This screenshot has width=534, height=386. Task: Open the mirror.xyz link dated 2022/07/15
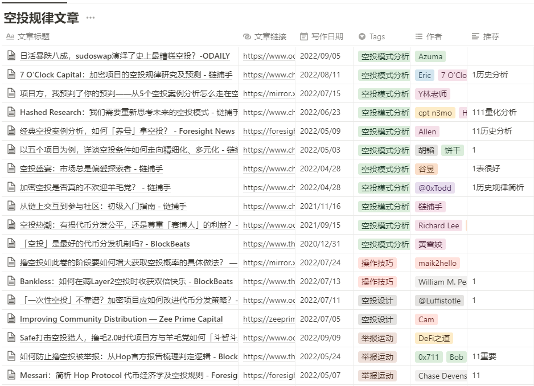tap(269, 94)
